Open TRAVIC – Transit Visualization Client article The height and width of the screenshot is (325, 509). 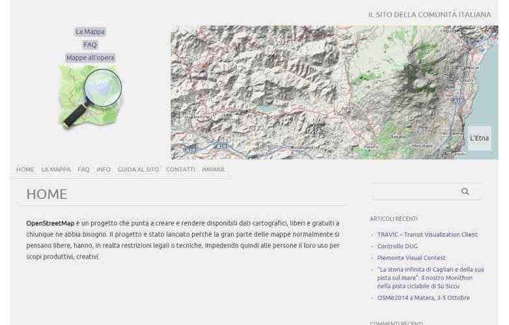tap(427, 235)
